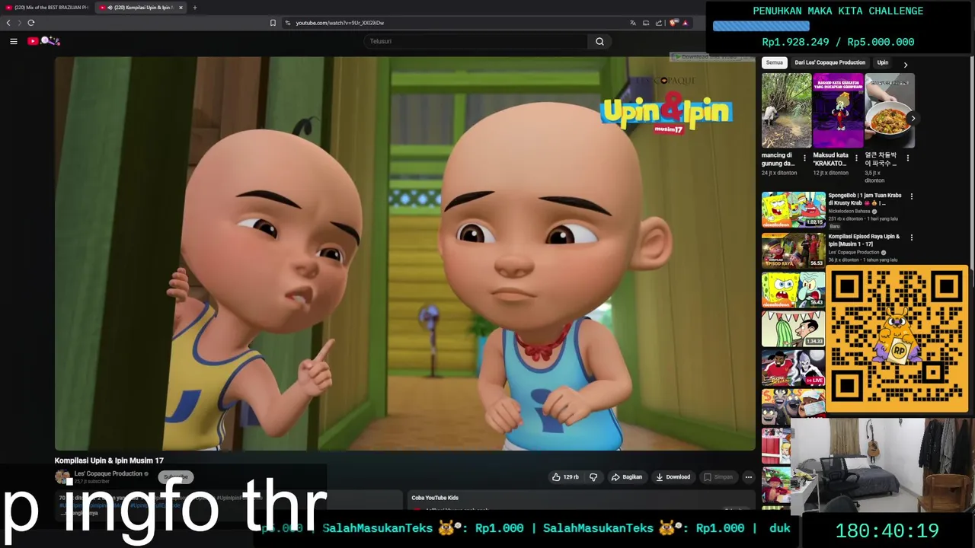
Task: Switch to the BEST BRAZILIAN mix tab
Action: [47, 8]
